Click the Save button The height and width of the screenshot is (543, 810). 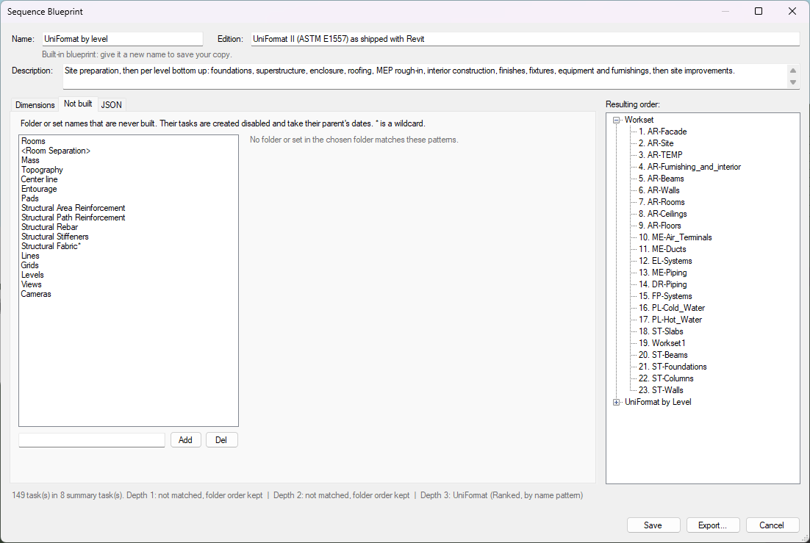pos(653,525)
